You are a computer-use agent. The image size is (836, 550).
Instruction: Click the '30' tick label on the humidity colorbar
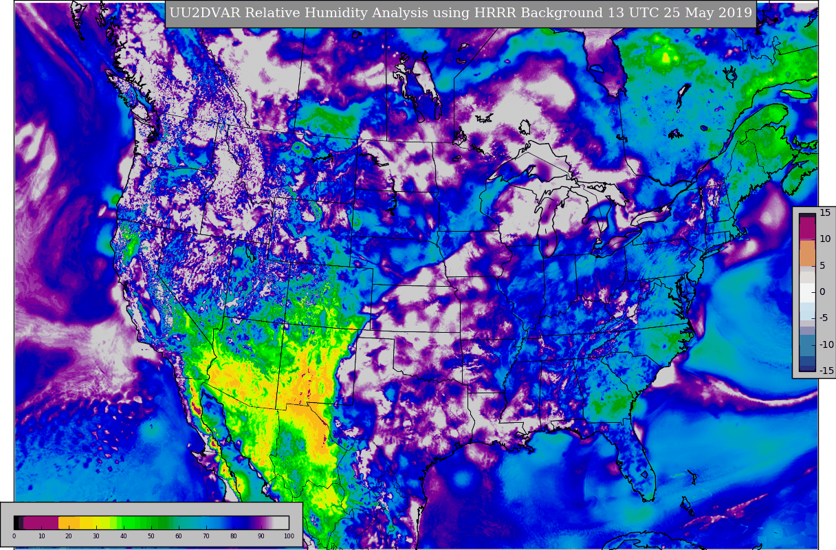[x=96, y=536]
